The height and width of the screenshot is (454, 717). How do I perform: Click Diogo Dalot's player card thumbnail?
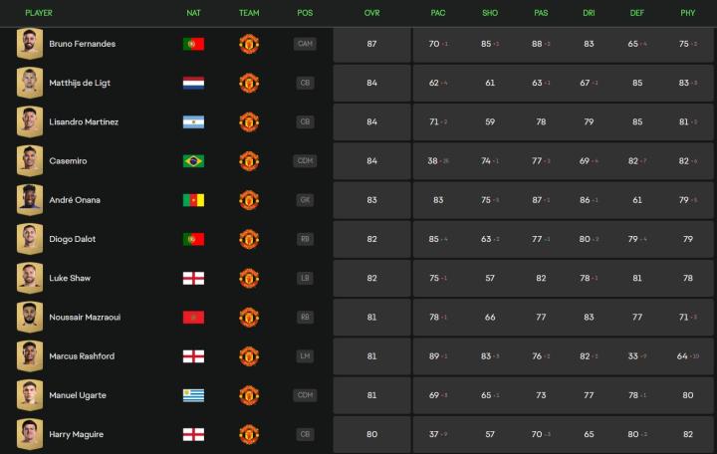point(30,239)
